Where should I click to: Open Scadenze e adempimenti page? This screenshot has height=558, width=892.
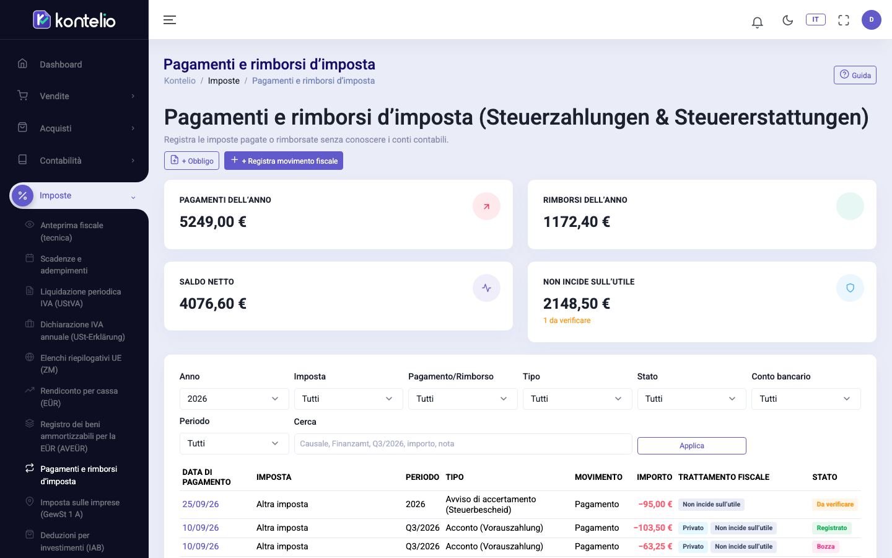(x=74, y=265)
